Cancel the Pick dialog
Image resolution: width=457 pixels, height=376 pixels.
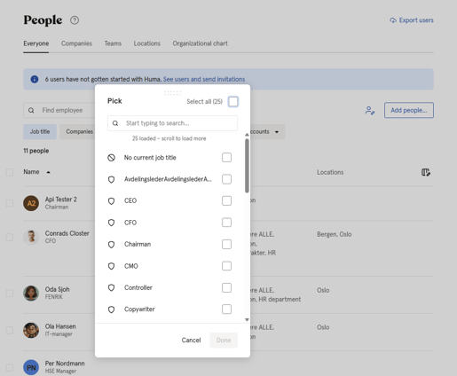click(x=191, y=341)
